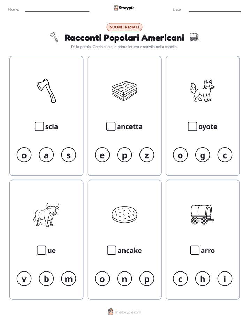Image resolution: width=249 pixels, height=322 pixels.
Task: Choose letter 'b' under the ox card
Action: coord(46,279)
